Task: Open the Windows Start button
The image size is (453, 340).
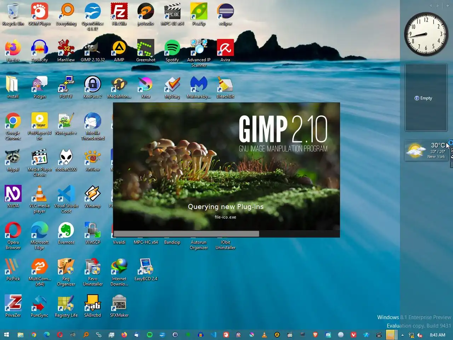Action: 6,335
